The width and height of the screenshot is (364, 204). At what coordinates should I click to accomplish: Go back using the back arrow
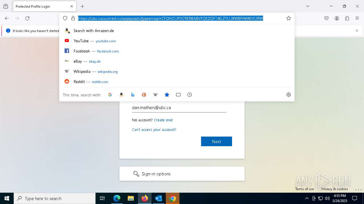coord(7,18)
